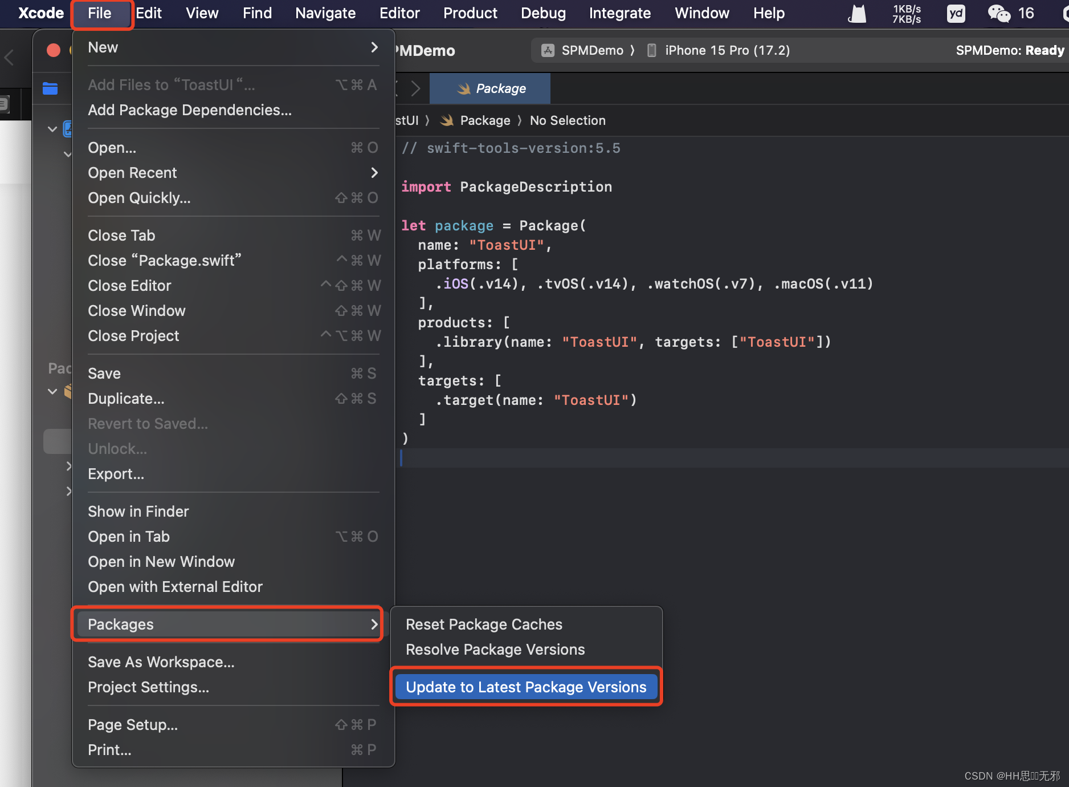Click the import PackageDescription code line
1069x787 pixels.
[x=507, y=186]
